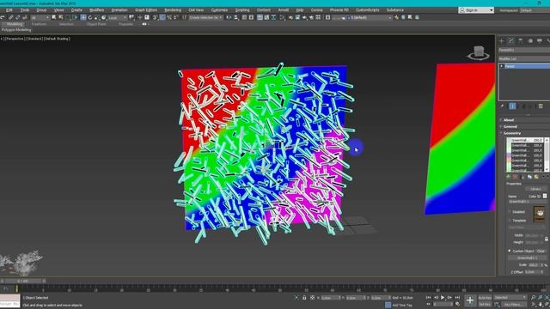The width and height of the screenshot is (550, 309).
Task: Click the Key Filters button
Action: (514, 305)
